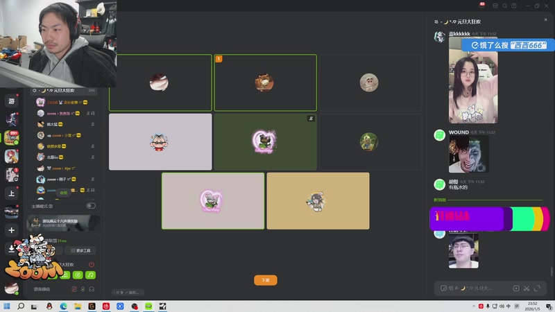Open the man-with-glasses image in chat
This screenshot has height=312, width=555.
(x=463, y=251)
